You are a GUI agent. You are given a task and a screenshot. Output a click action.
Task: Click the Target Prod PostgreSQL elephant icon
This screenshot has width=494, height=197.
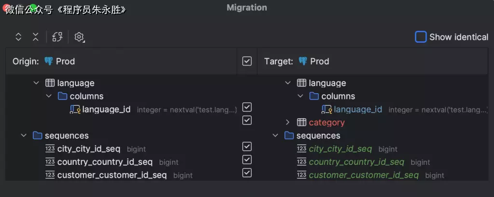point(302,61)
